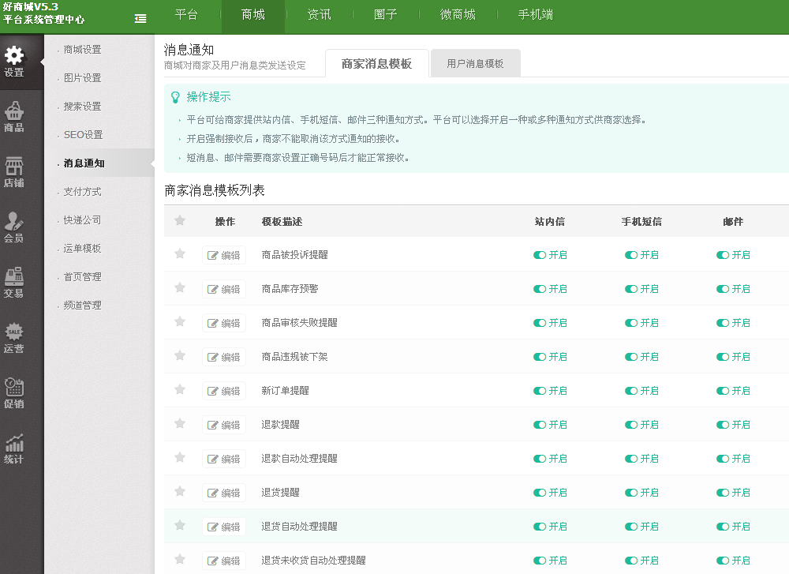The width and height of the screenshot is (789, 574).
Task: Star the 退款自动处理提醒 row
Action: coord(180,457)
